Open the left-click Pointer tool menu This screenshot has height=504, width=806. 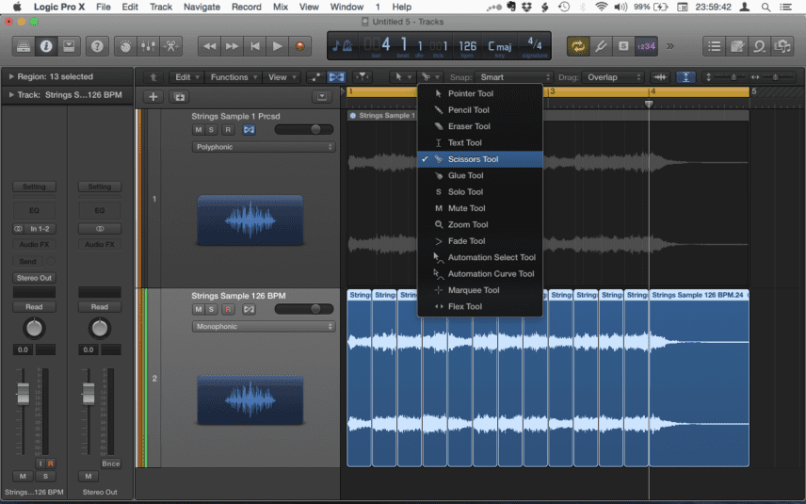click(401, 77)
